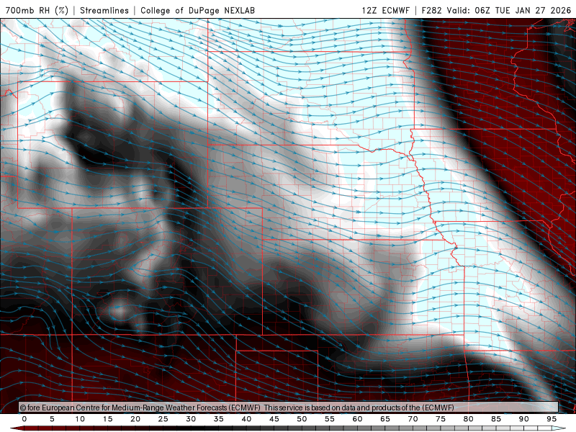Select the 'F282' forecast hour text
The height and width of the screenshot is (432, 576).
[x=431, y=10]
